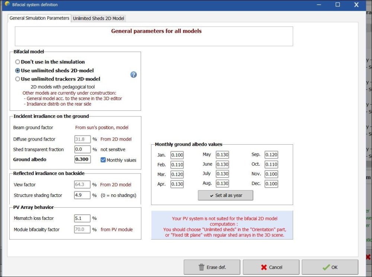Screen dimensions: 372x277
Task: Click the January albedo value field
Action: pos(177,155)
